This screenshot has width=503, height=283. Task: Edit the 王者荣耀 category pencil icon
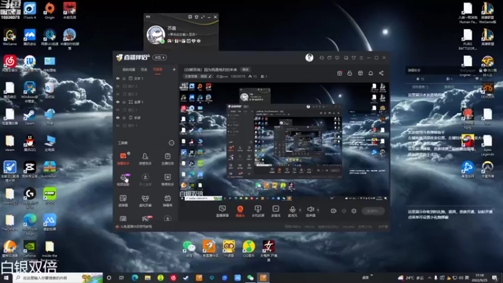(210, 76)
